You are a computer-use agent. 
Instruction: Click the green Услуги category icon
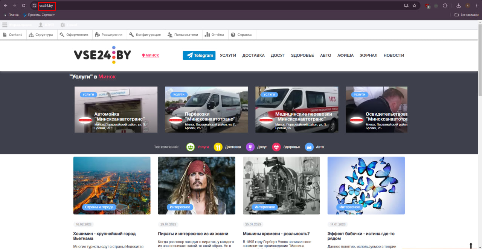[x=191, y=147]
